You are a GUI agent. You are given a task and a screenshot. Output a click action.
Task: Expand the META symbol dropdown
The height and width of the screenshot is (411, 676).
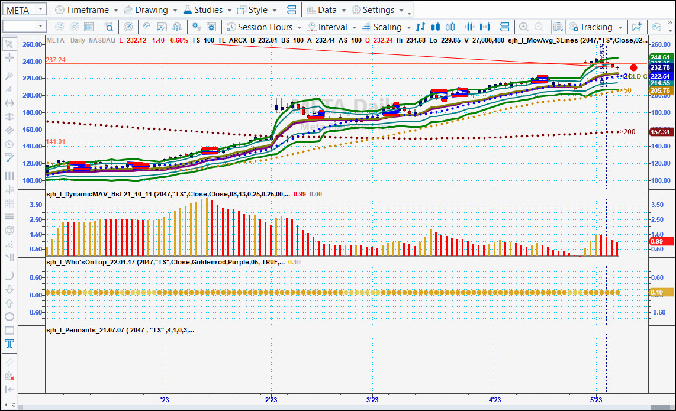click(x=40, y=9)
